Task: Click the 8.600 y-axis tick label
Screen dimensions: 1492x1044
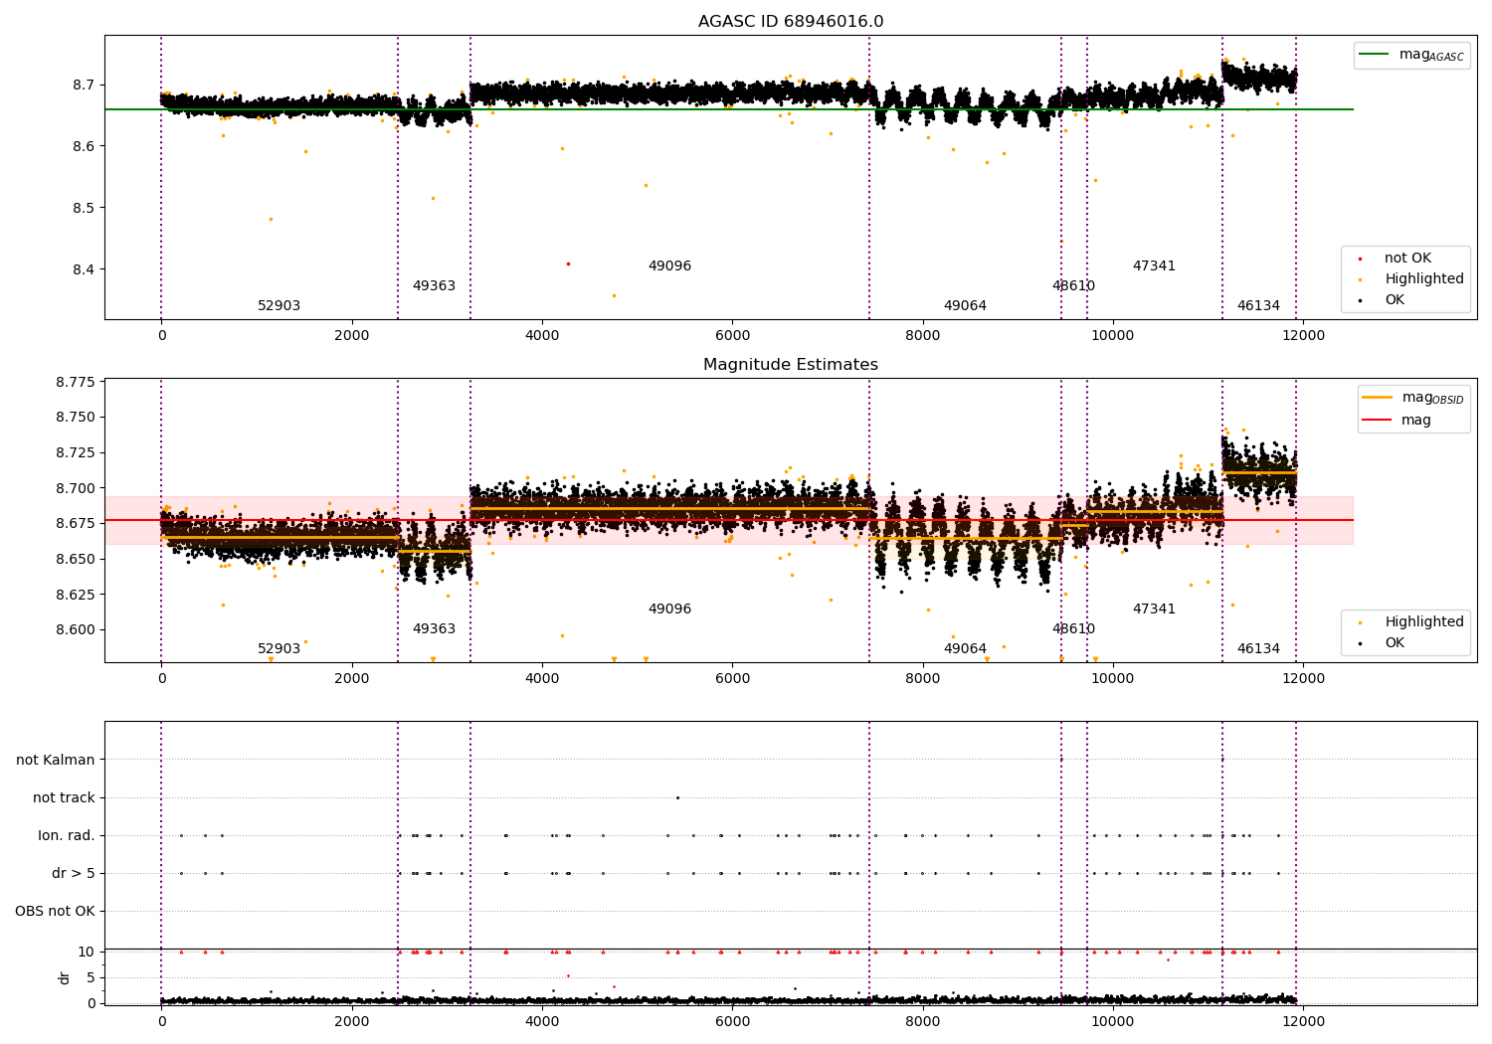Action: 76,630
